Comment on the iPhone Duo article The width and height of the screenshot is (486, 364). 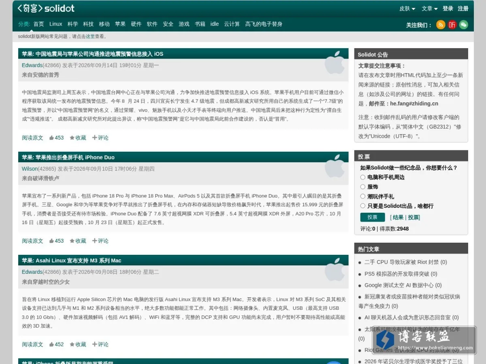[x=100, y=241]
